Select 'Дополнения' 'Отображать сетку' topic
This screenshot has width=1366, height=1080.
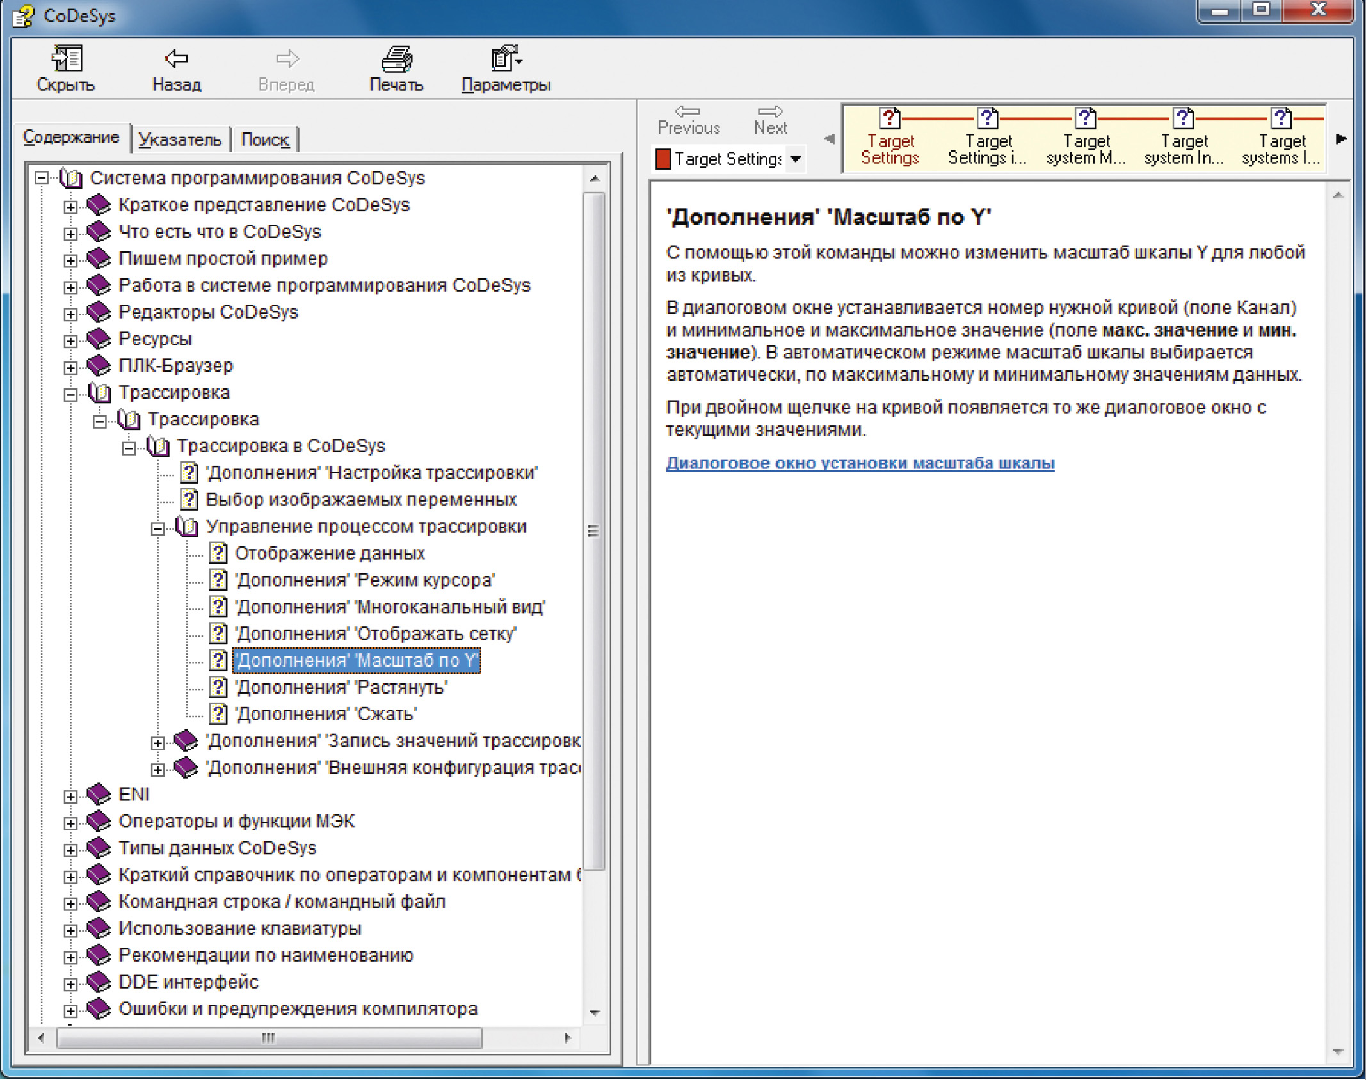coord(375,633)
